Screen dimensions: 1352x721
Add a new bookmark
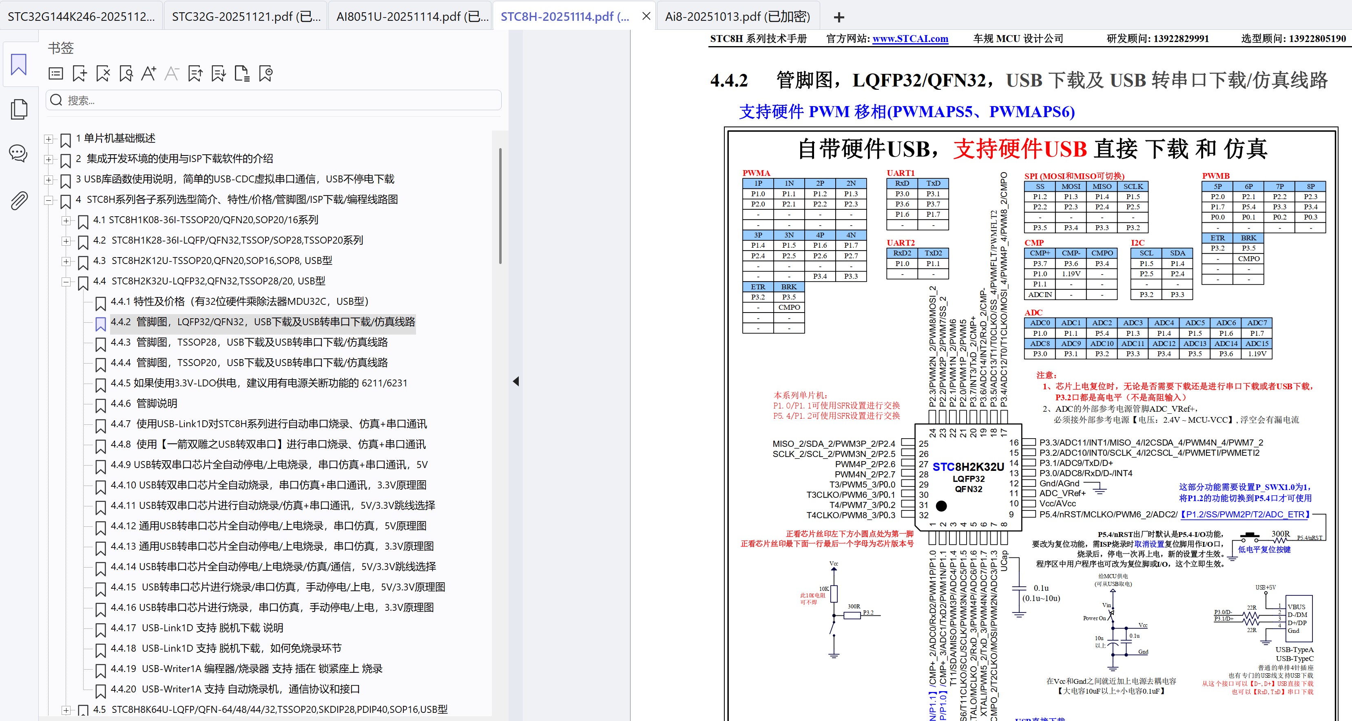(x=79, y=73)
